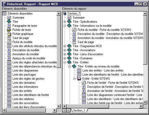Select Liste des associations in available elements

coord(26,103)
